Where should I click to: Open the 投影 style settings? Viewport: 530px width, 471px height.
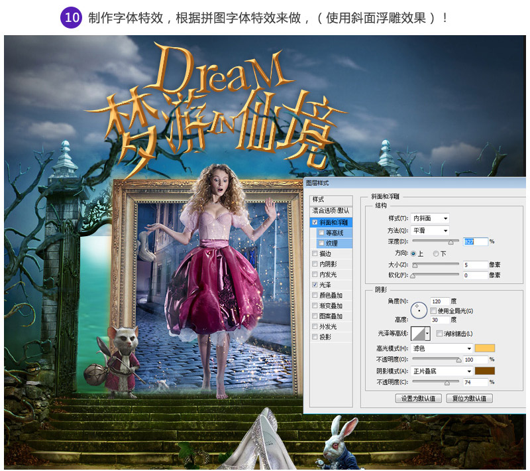click(x=325, y=337)
